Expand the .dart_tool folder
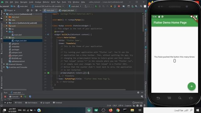This screenshot has width=201, height=113. (7, 17)
